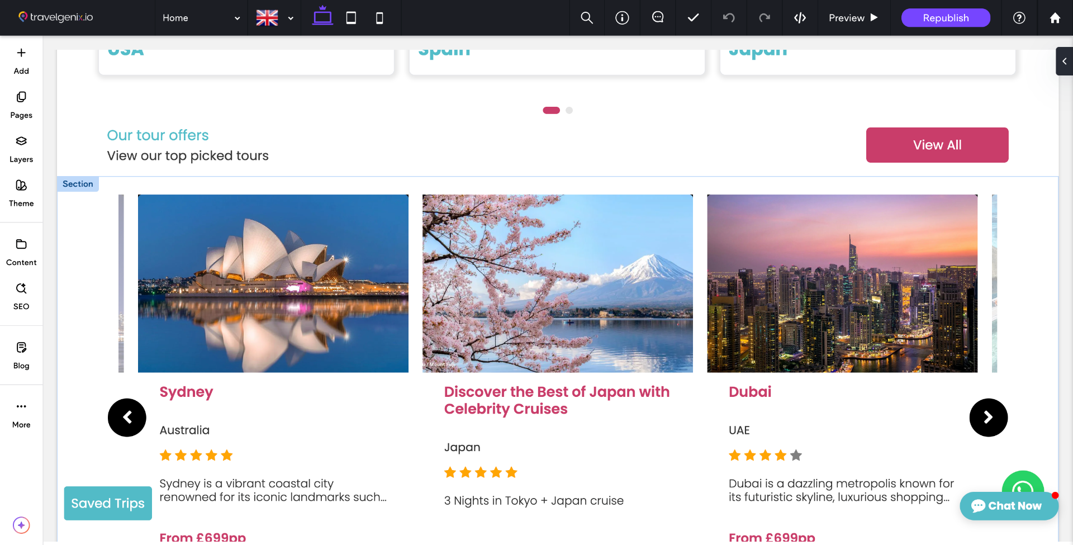Screen dimensions: 1073x545
Task: Open the Theme panel
Action: (21, 192)
